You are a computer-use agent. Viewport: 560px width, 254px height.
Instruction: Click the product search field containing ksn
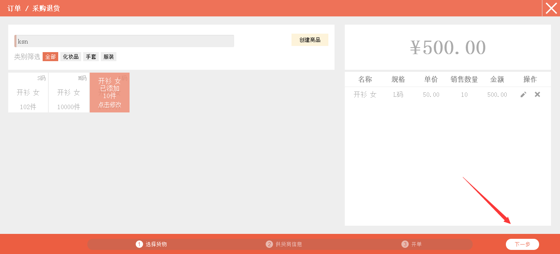click(124, 41)
